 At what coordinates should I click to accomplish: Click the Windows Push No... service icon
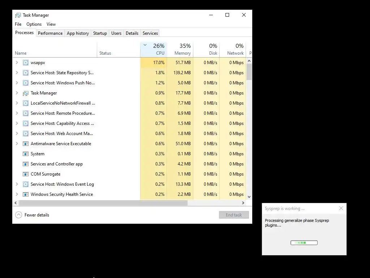(26, 83)
